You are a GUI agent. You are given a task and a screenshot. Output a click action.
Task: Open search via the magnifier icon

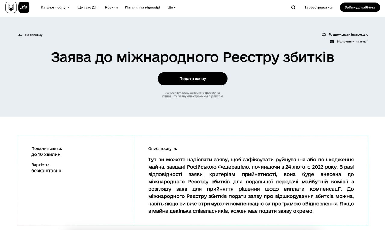coord(294,8)
